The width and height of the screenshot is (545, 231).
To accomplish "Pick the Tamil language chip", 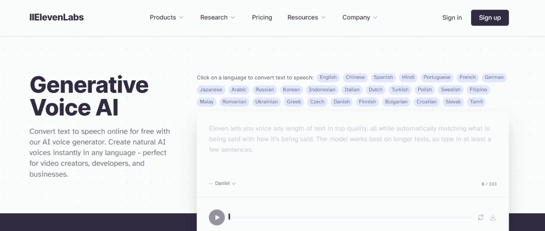I will pyautogui.click(x=476, y=102).
